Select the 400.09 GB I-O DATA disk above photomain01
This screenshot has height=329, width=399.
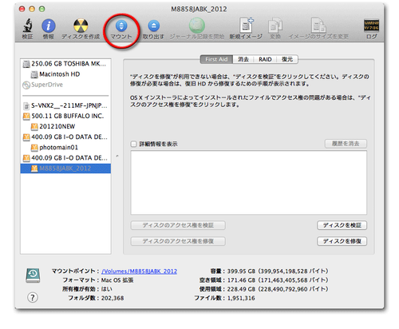tap(65, 137)
